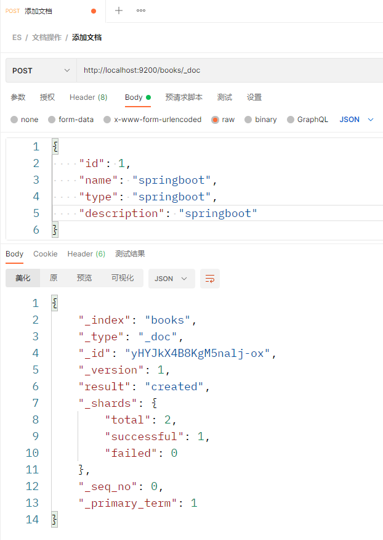Viewport: 383px width, 540px height.
Task: Open the POST method dropdown
Action: coord(41,70)
